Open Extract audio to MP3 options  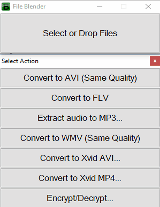tap(80, 118)
